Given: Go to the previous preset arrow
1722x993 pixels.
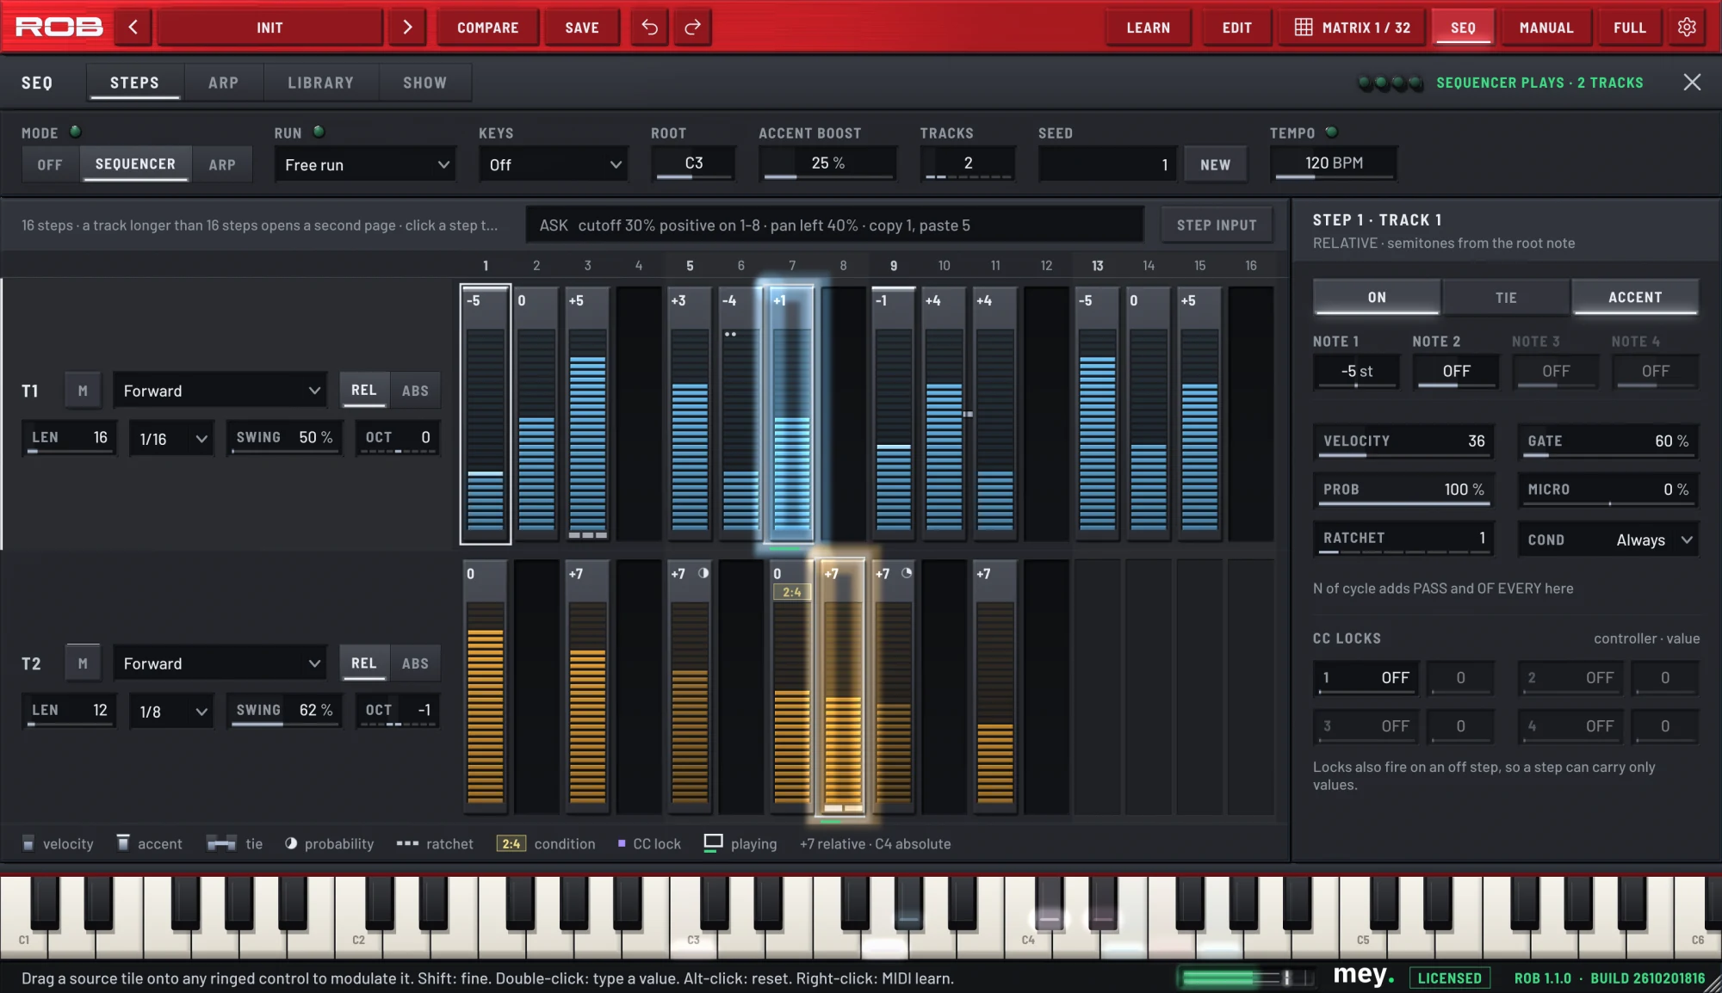Looking at the screenshot, I should tap(133, 28).
